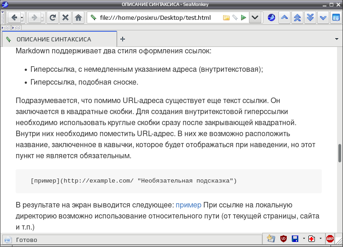Viewport: 343px width, 247px height.
Task: Open the back history dropdown arrow
Action: tap(22, 17)
